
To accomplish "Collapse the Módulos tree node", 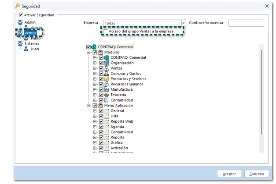I will coord(88,52).
